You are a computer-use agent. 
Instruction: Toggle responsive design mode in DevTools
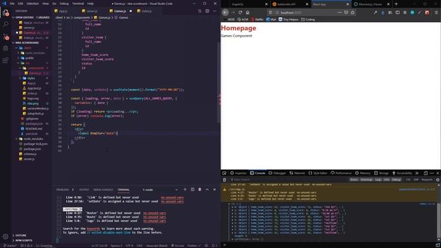[426, 173]
